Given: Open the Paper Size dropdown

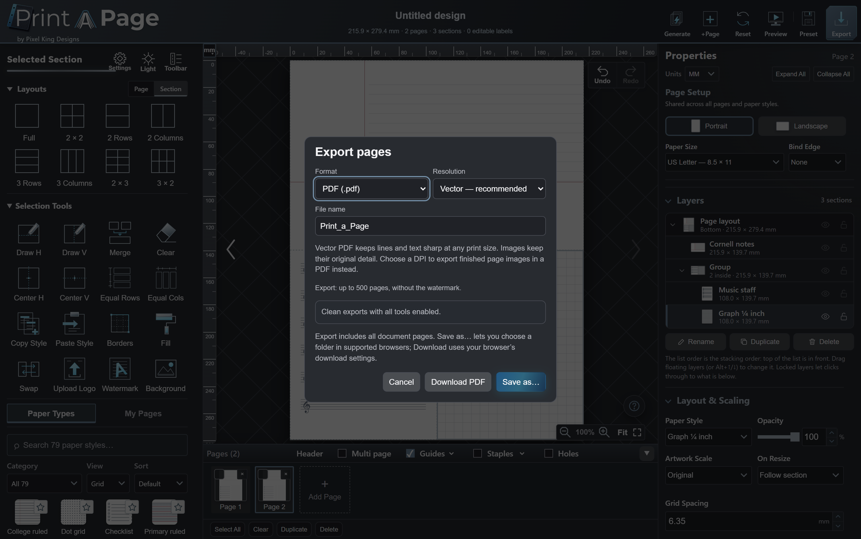Looking at the screenshot, I should click(x=724, y=162).
